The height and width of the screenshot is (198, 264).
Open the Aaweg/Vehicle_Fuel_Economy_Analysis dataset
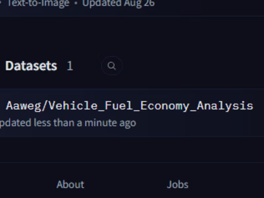129,106
